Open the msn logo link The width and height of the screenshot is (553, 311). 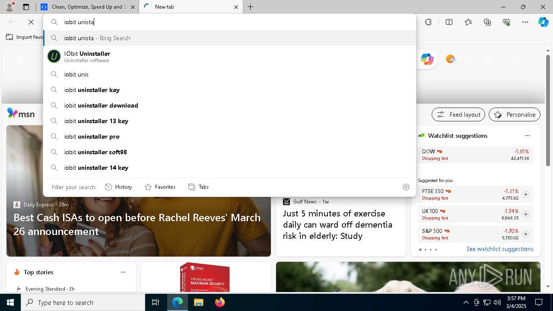(x=21, y=114)
